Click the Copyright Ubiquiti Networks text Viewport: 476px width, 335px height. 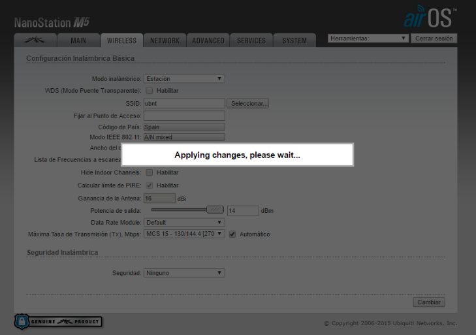coord(390,323)
